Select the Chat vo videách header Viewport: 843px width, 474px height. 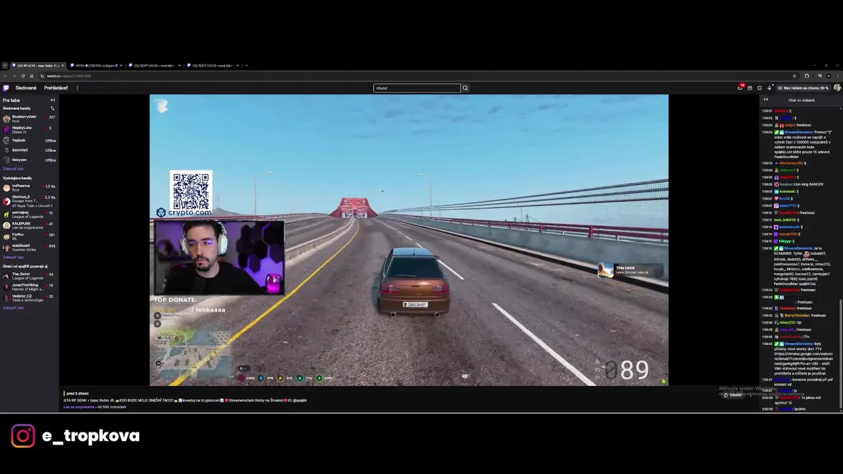(801, 100)
